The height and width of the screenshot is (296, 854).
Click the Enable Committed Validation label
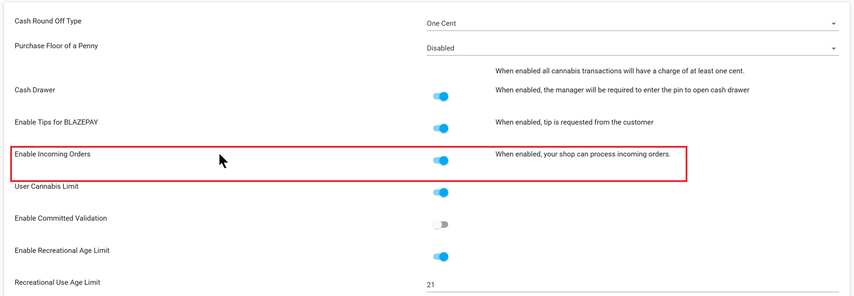tap(61, 218)
